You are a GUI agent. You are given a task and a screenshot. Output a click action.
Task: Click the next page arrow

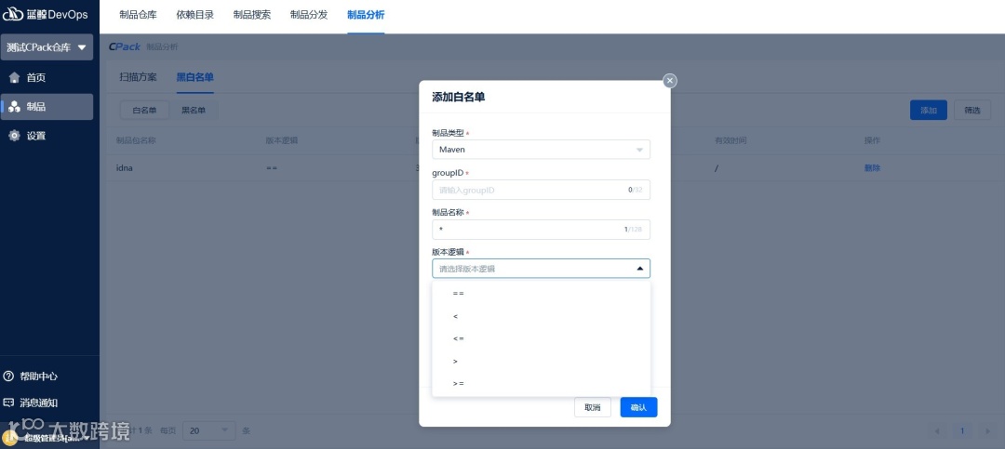[986, 431]
